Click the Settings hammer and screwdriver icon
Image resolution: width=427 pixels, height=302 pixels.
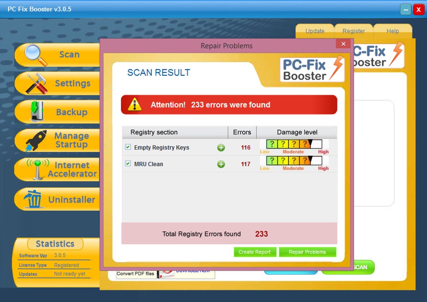click(37, 84)
